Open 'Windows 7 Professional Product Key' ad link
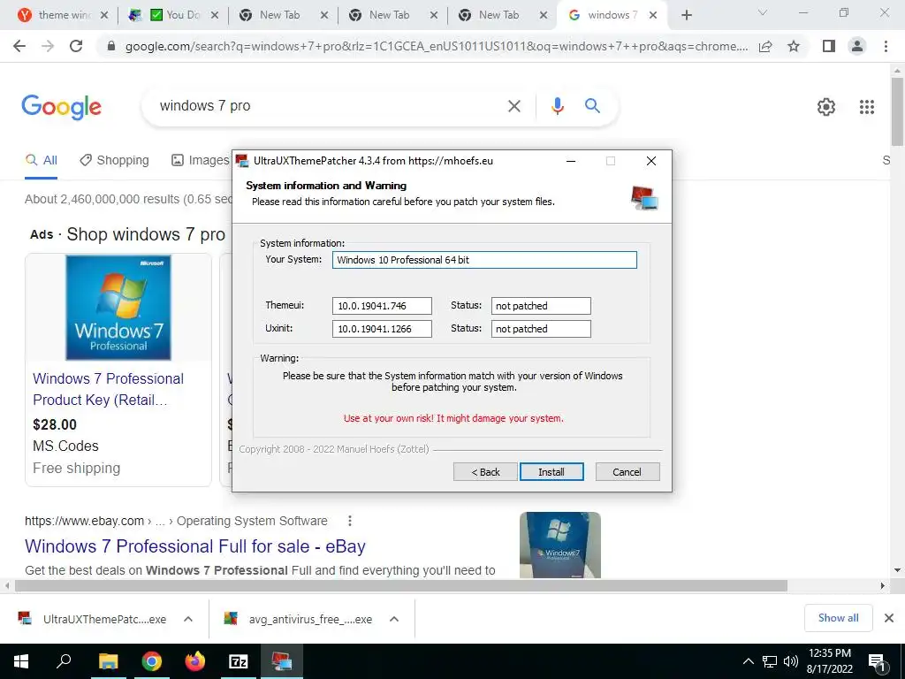 coord(108,389)
